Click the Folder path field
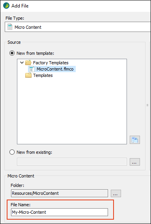The height and width of the screenshot is (224, 151). tap(60, 193)
